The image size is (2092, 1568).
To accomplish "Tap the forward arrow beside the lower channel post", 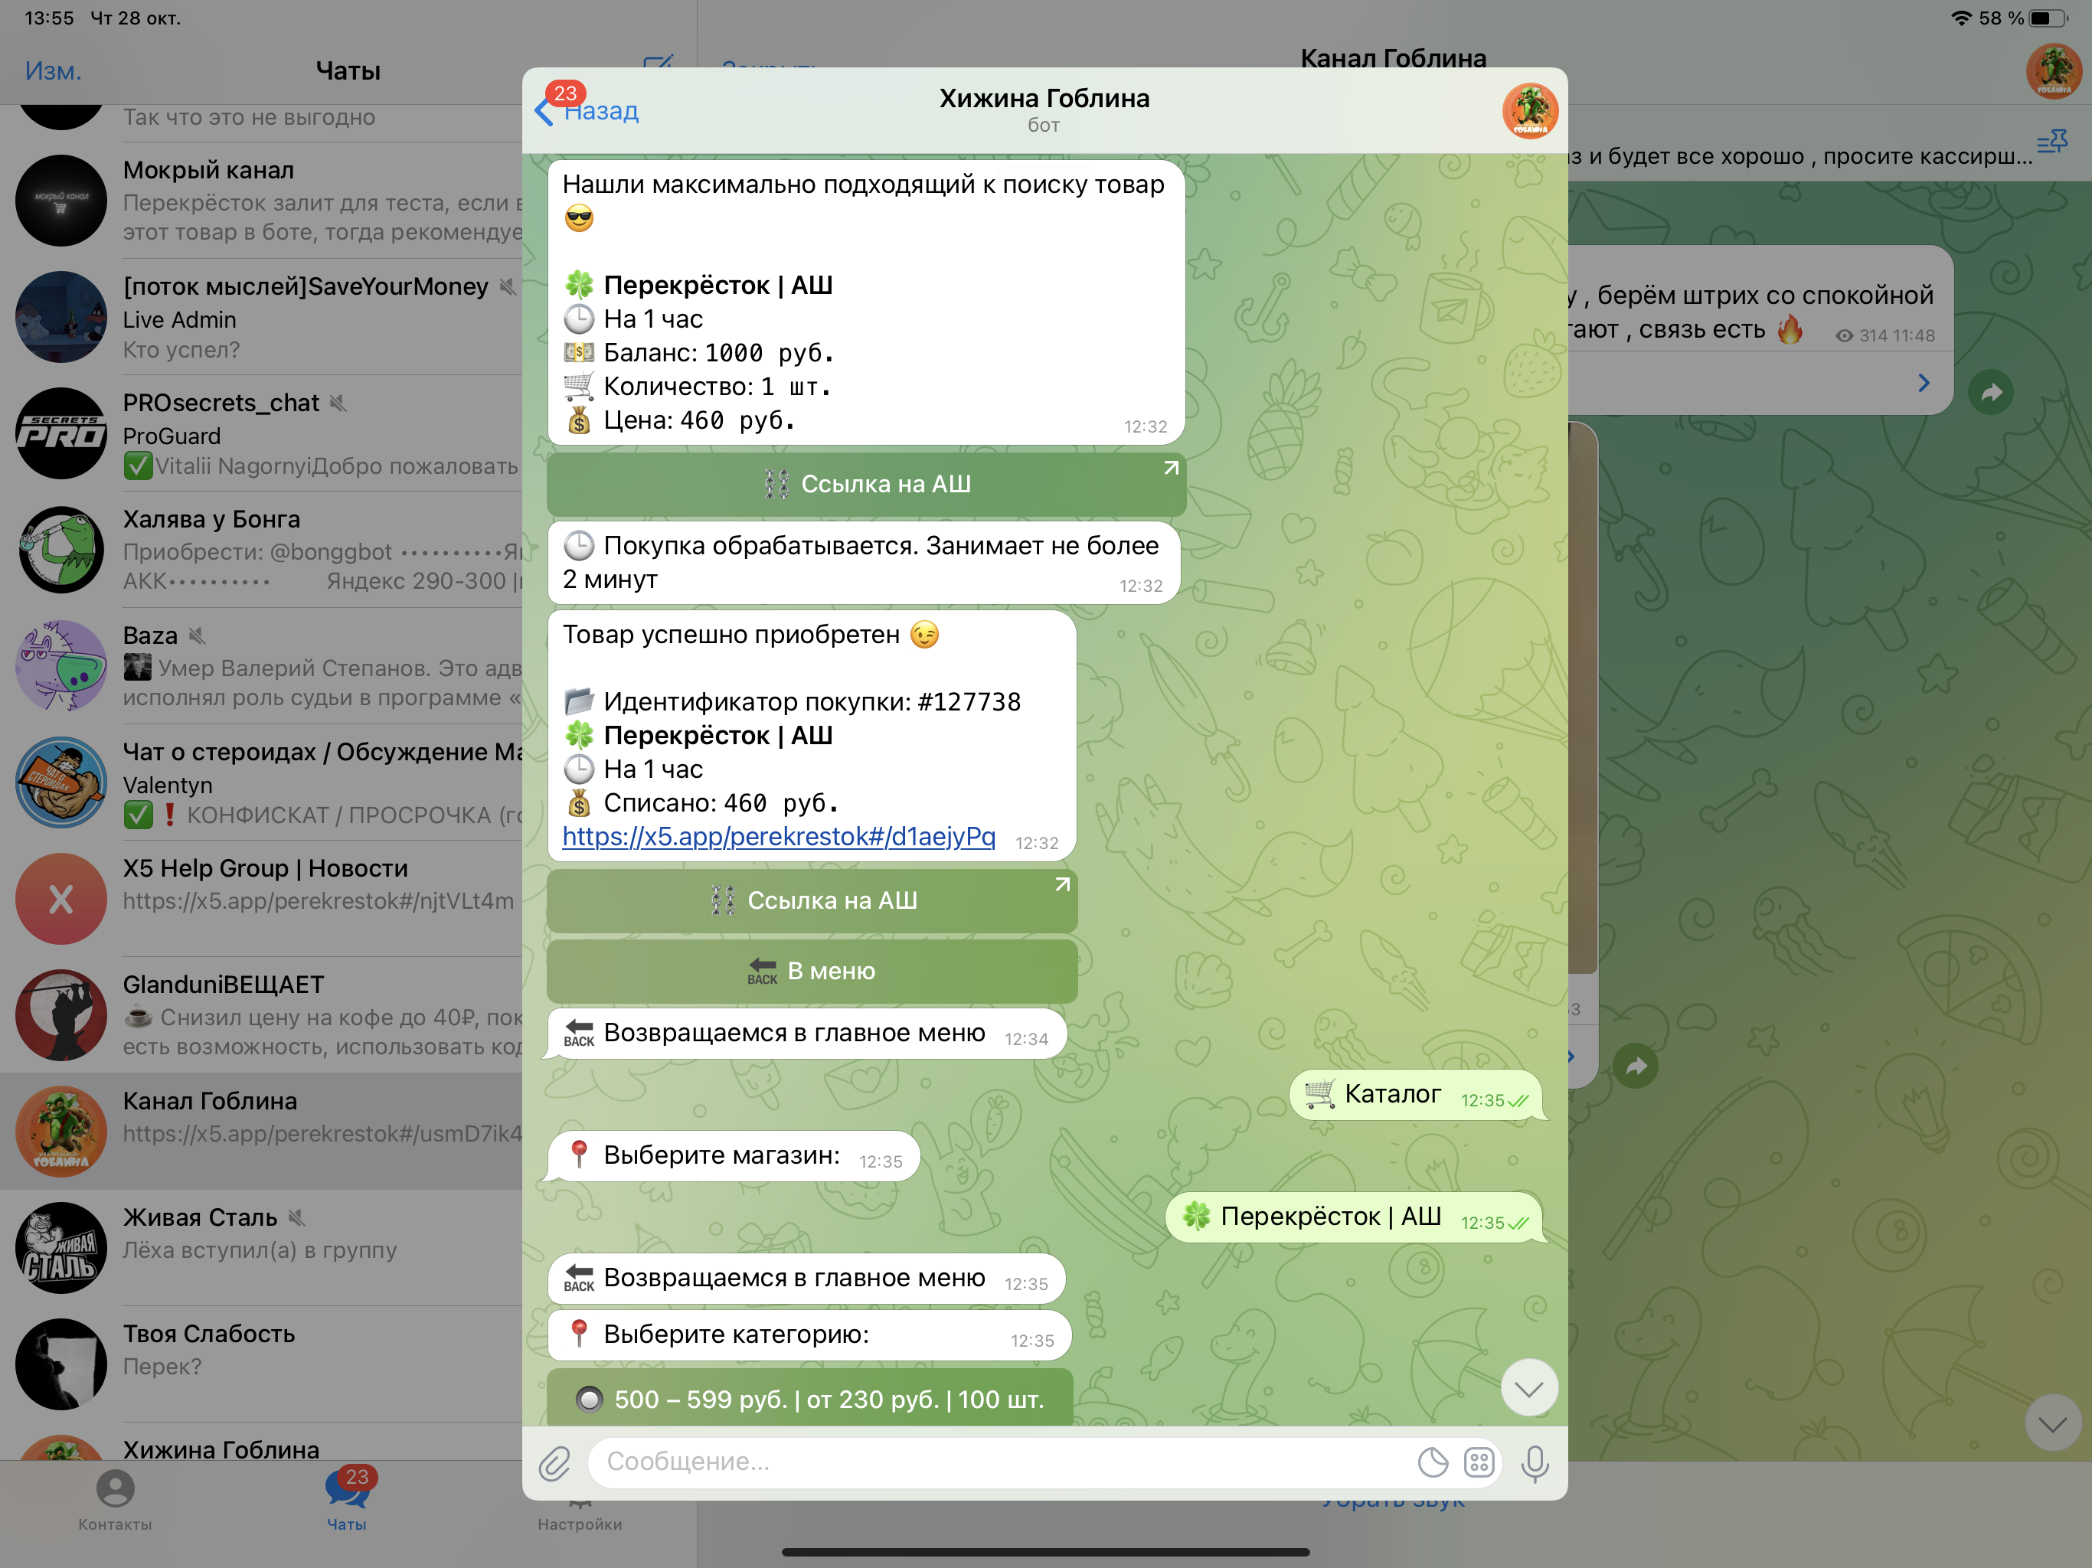I will [x=1636, y=1067].
